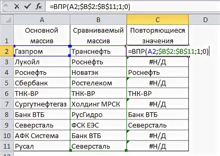Confirm the formula with the checkmark icon
The image size is (220, 156).
click(27, 6)
